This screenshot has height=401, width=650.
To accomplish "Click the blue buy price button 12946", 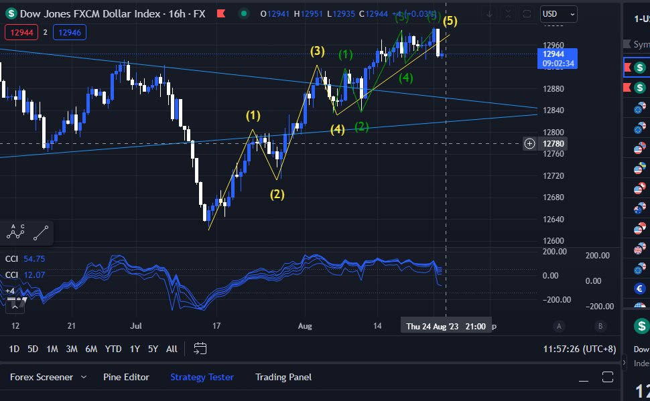I will [x=70, y=32].
